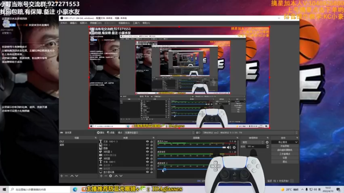Open the 淡变 transition type dropdown
Screen dimensions: 344x193
coord(252,142)
